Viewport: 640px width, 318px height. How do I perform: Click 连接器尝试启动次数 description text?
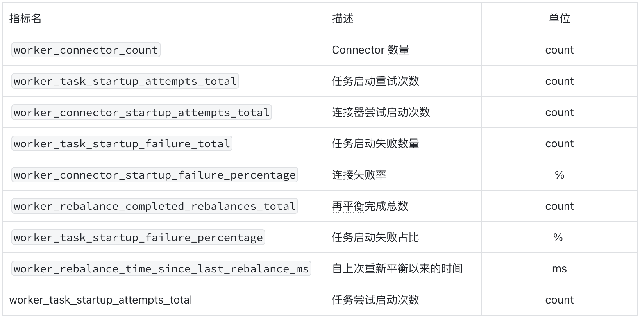pyautogui.click(x=381, y=112)
